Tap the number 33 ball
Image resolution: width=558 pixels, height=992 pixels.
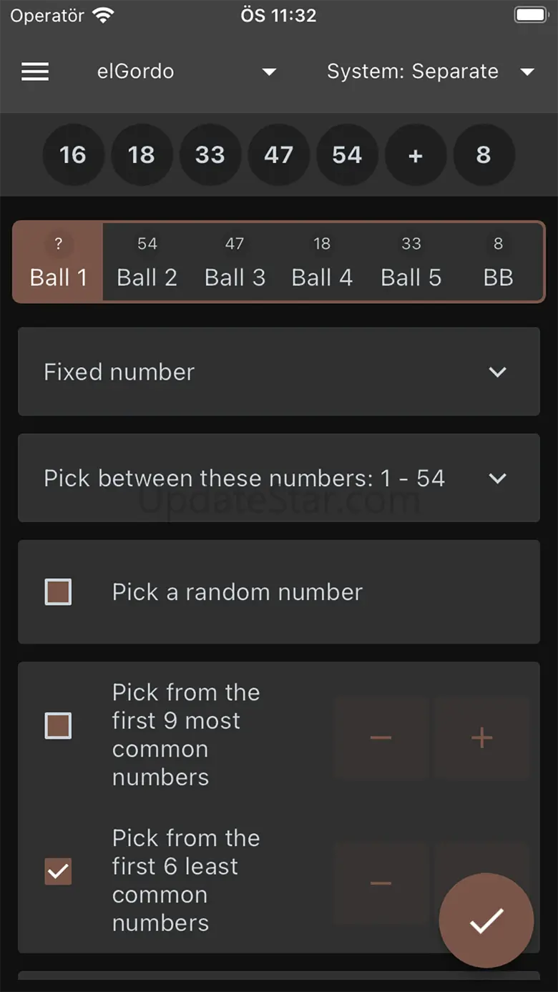coord(210,154)
